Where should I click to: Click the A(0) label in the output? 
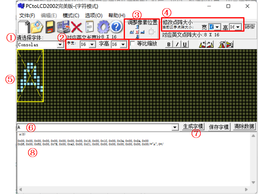[22, 134]
